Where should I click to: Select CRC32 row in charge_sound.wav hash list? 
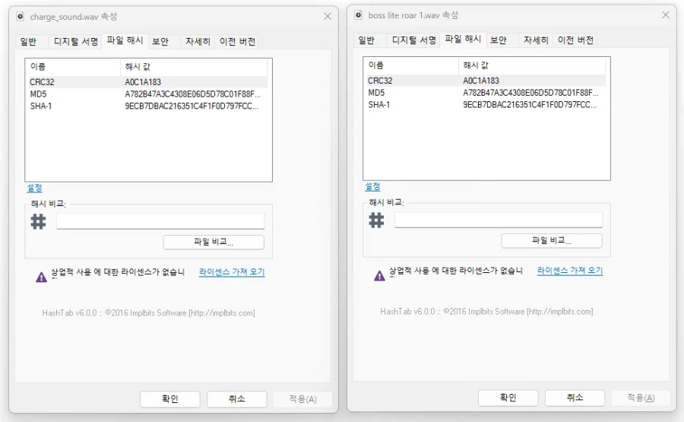(x=148, y=82)
